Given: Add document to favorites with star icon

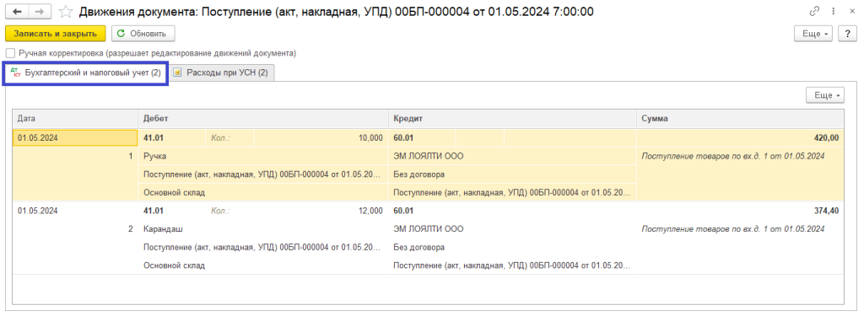Looking at the screenshot, I should (x=66, y=11).
